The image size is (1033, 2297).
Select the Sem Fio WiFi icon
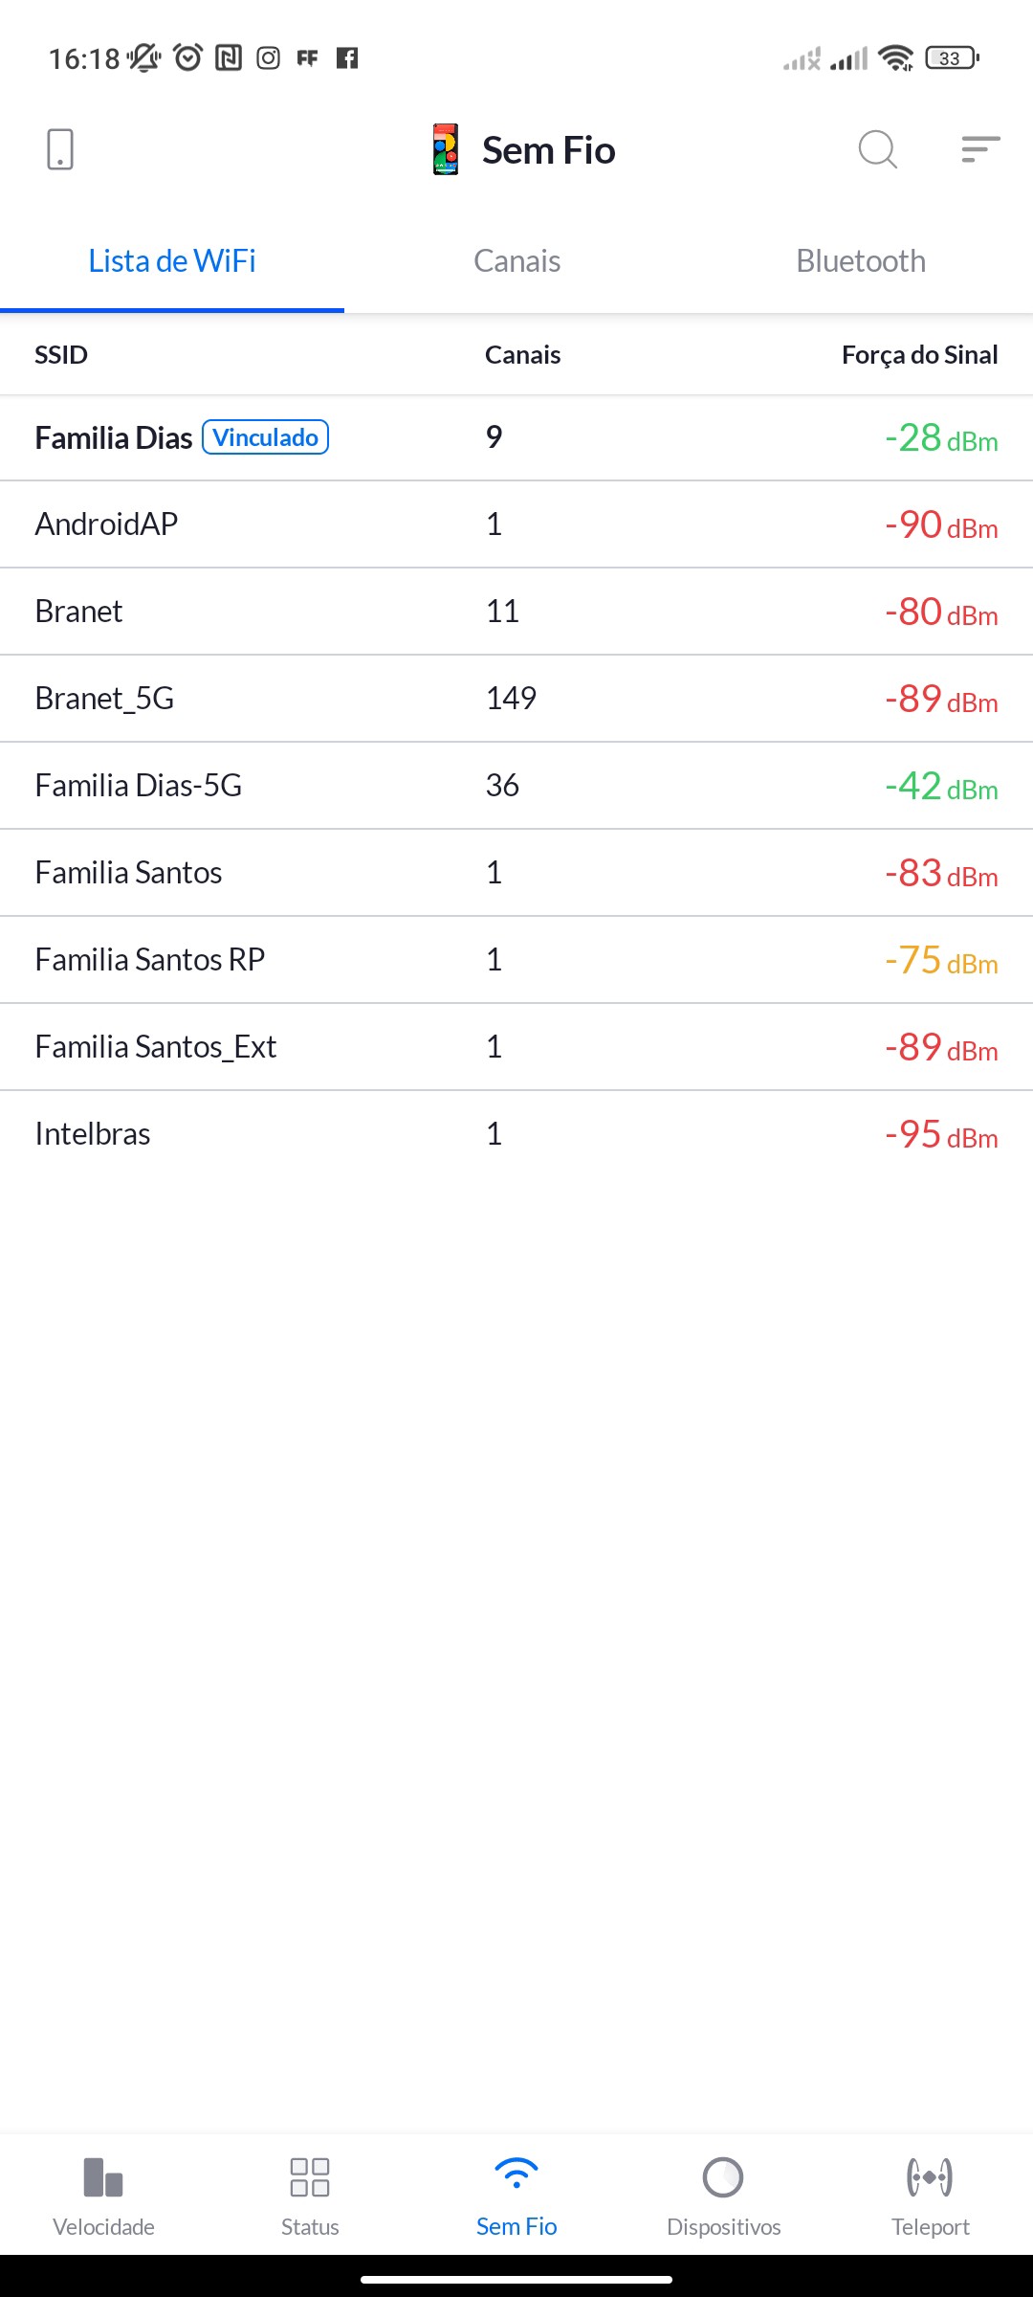click(516, 2175)
